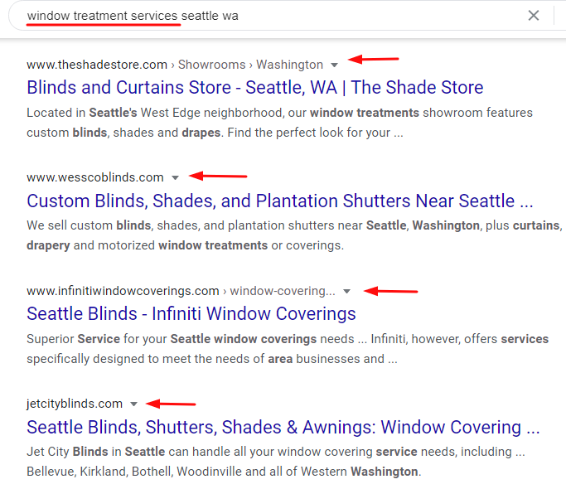Open 'Blinds and Curtains Store - Seattle, WA' result
Screen dimensions: 566x489
pyautogui.click(x=255, y=87)
